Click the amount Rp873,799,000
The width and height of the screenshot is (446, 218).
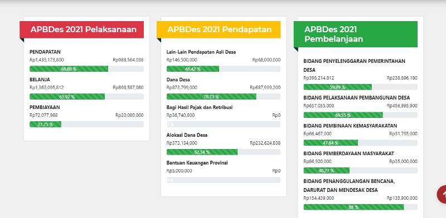[x=182, y=88]
